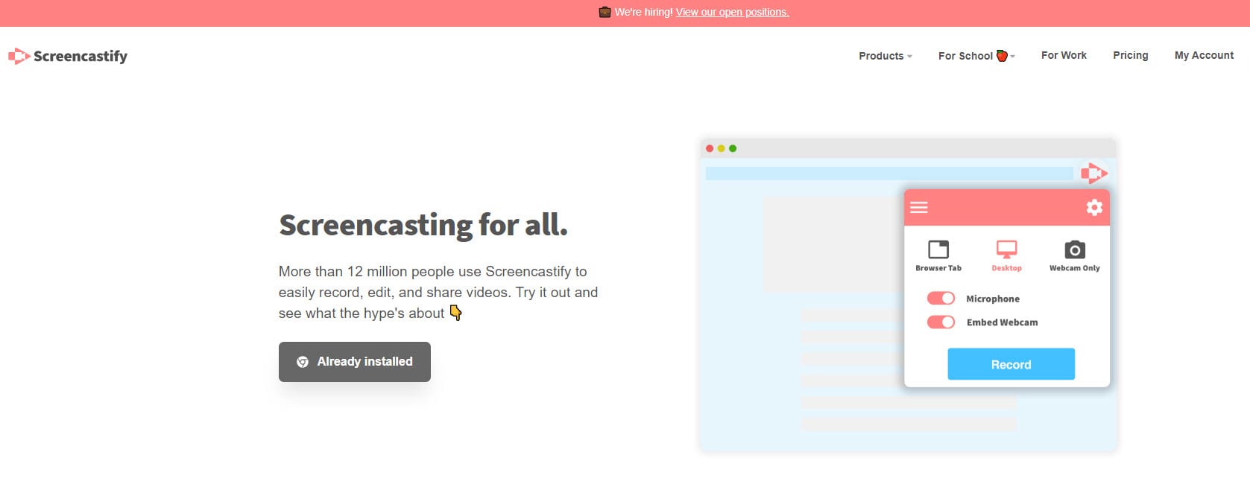
Task: Click the Screencastify extension icon in mock browser
Action: (x=1094, y=174)
